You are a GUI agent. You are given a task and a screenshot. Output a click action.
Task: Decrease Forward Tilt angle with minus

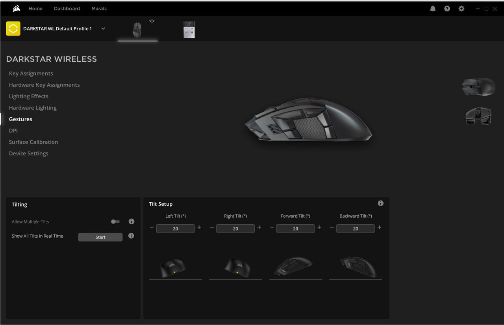pyautogui.click(x=272, y=227)
